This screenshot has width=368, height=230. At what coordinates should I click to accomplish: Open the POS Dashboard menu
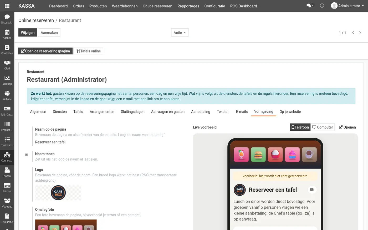click(244, 6)
